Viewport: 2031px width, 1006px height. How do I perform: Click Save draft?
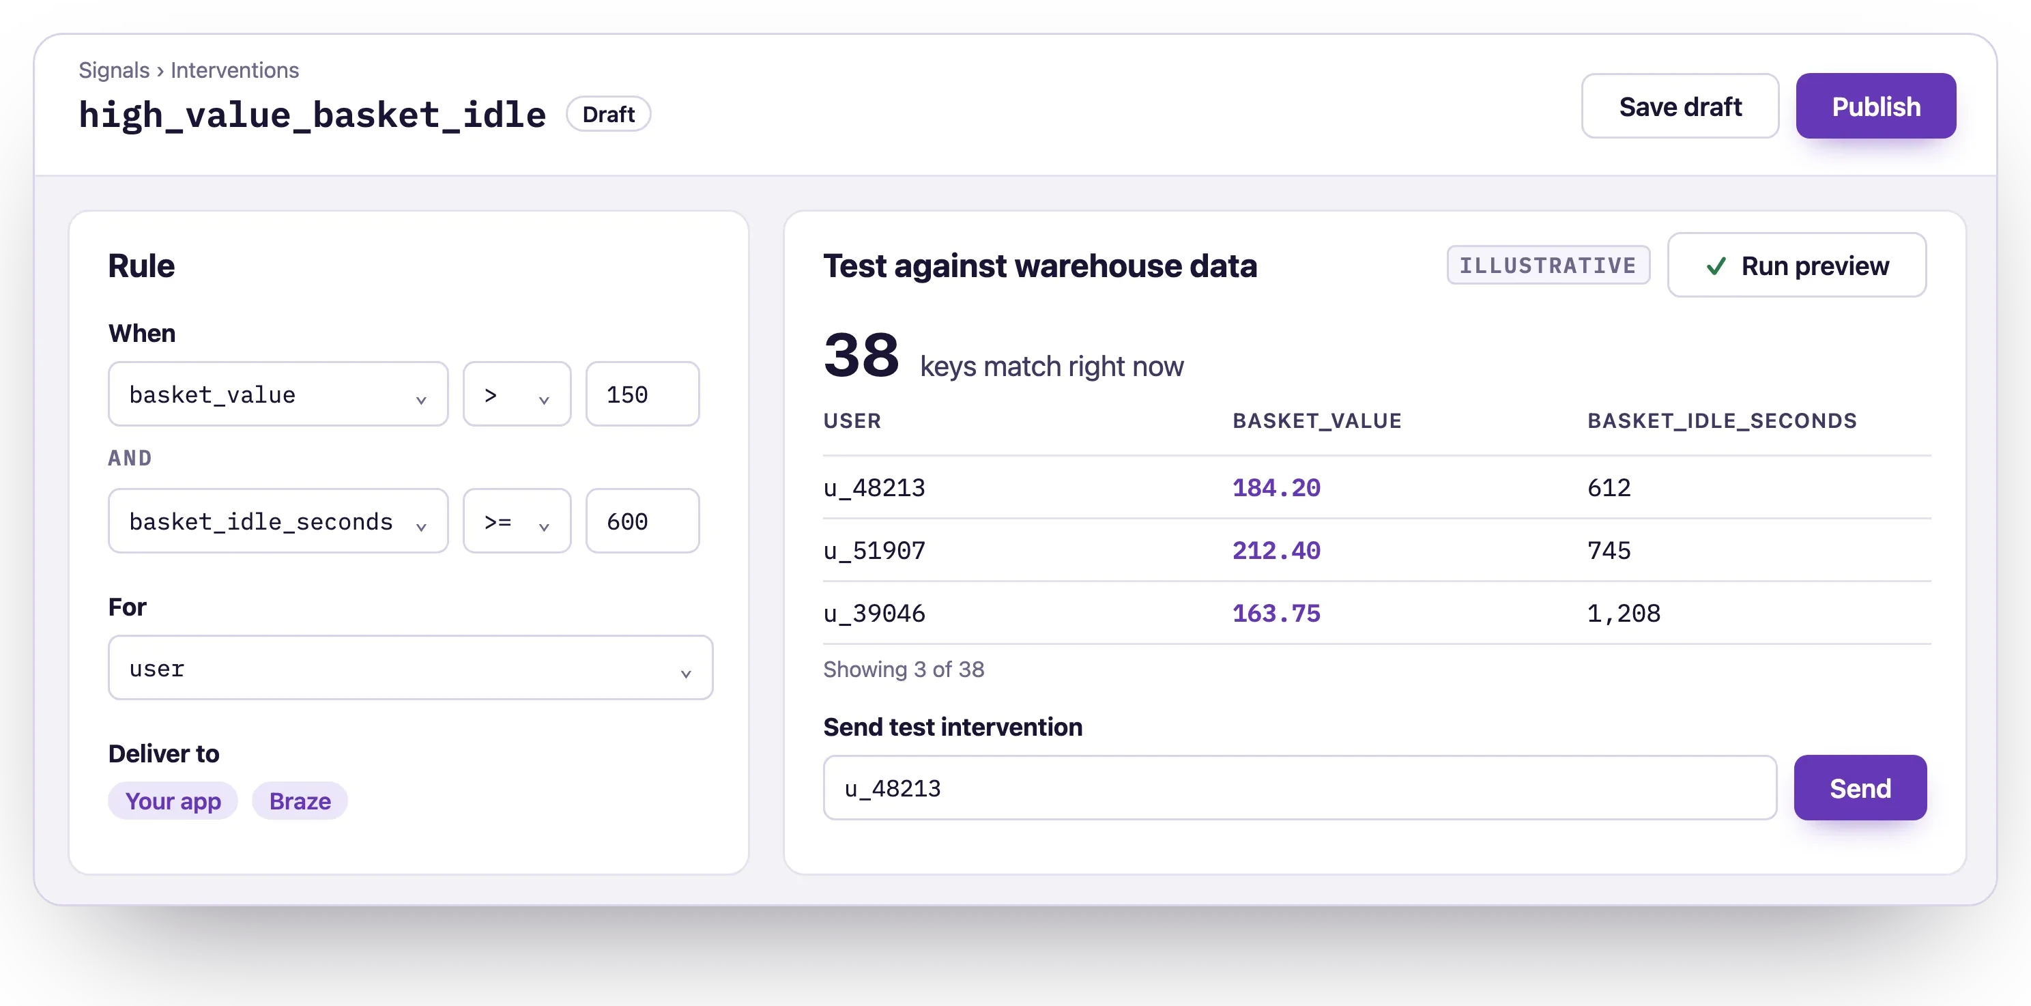coord(1680,106)
